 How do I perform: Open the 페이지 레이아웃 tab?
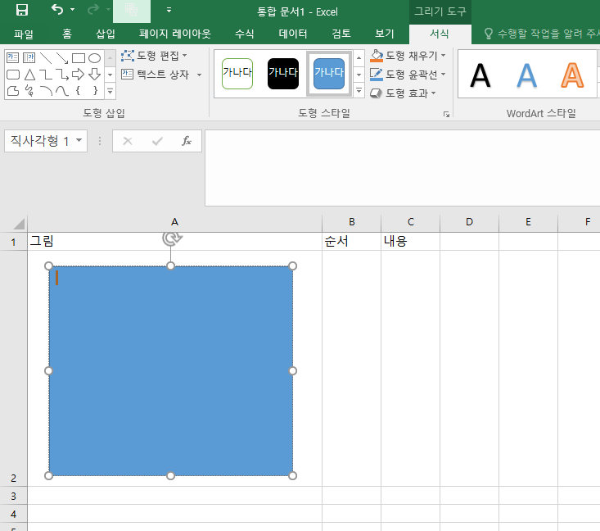coord(174,34)
